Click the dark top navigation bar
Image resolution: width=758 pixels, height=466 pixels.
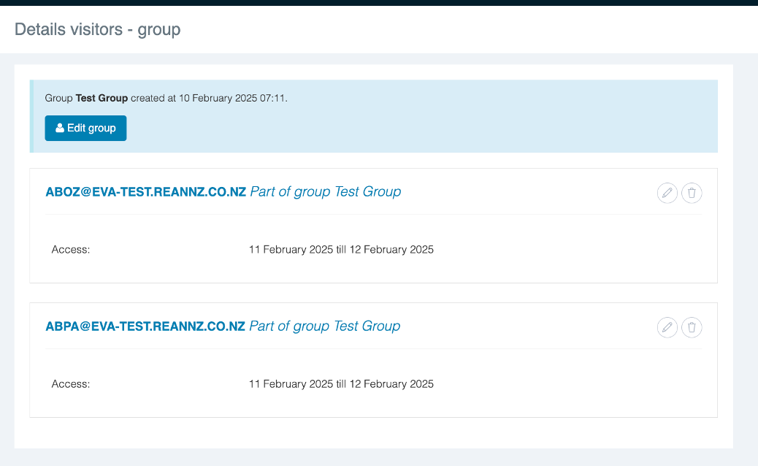pyautogui.click(x=379, y=2)
